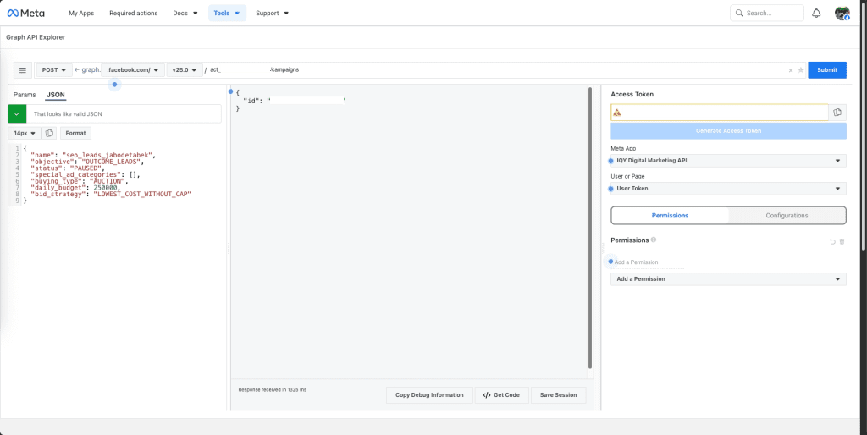This screenshot has height=435, width=867.
Task: Copy JSON body using the copy icon
Action: pyautogui.click(x=49, y=133)
